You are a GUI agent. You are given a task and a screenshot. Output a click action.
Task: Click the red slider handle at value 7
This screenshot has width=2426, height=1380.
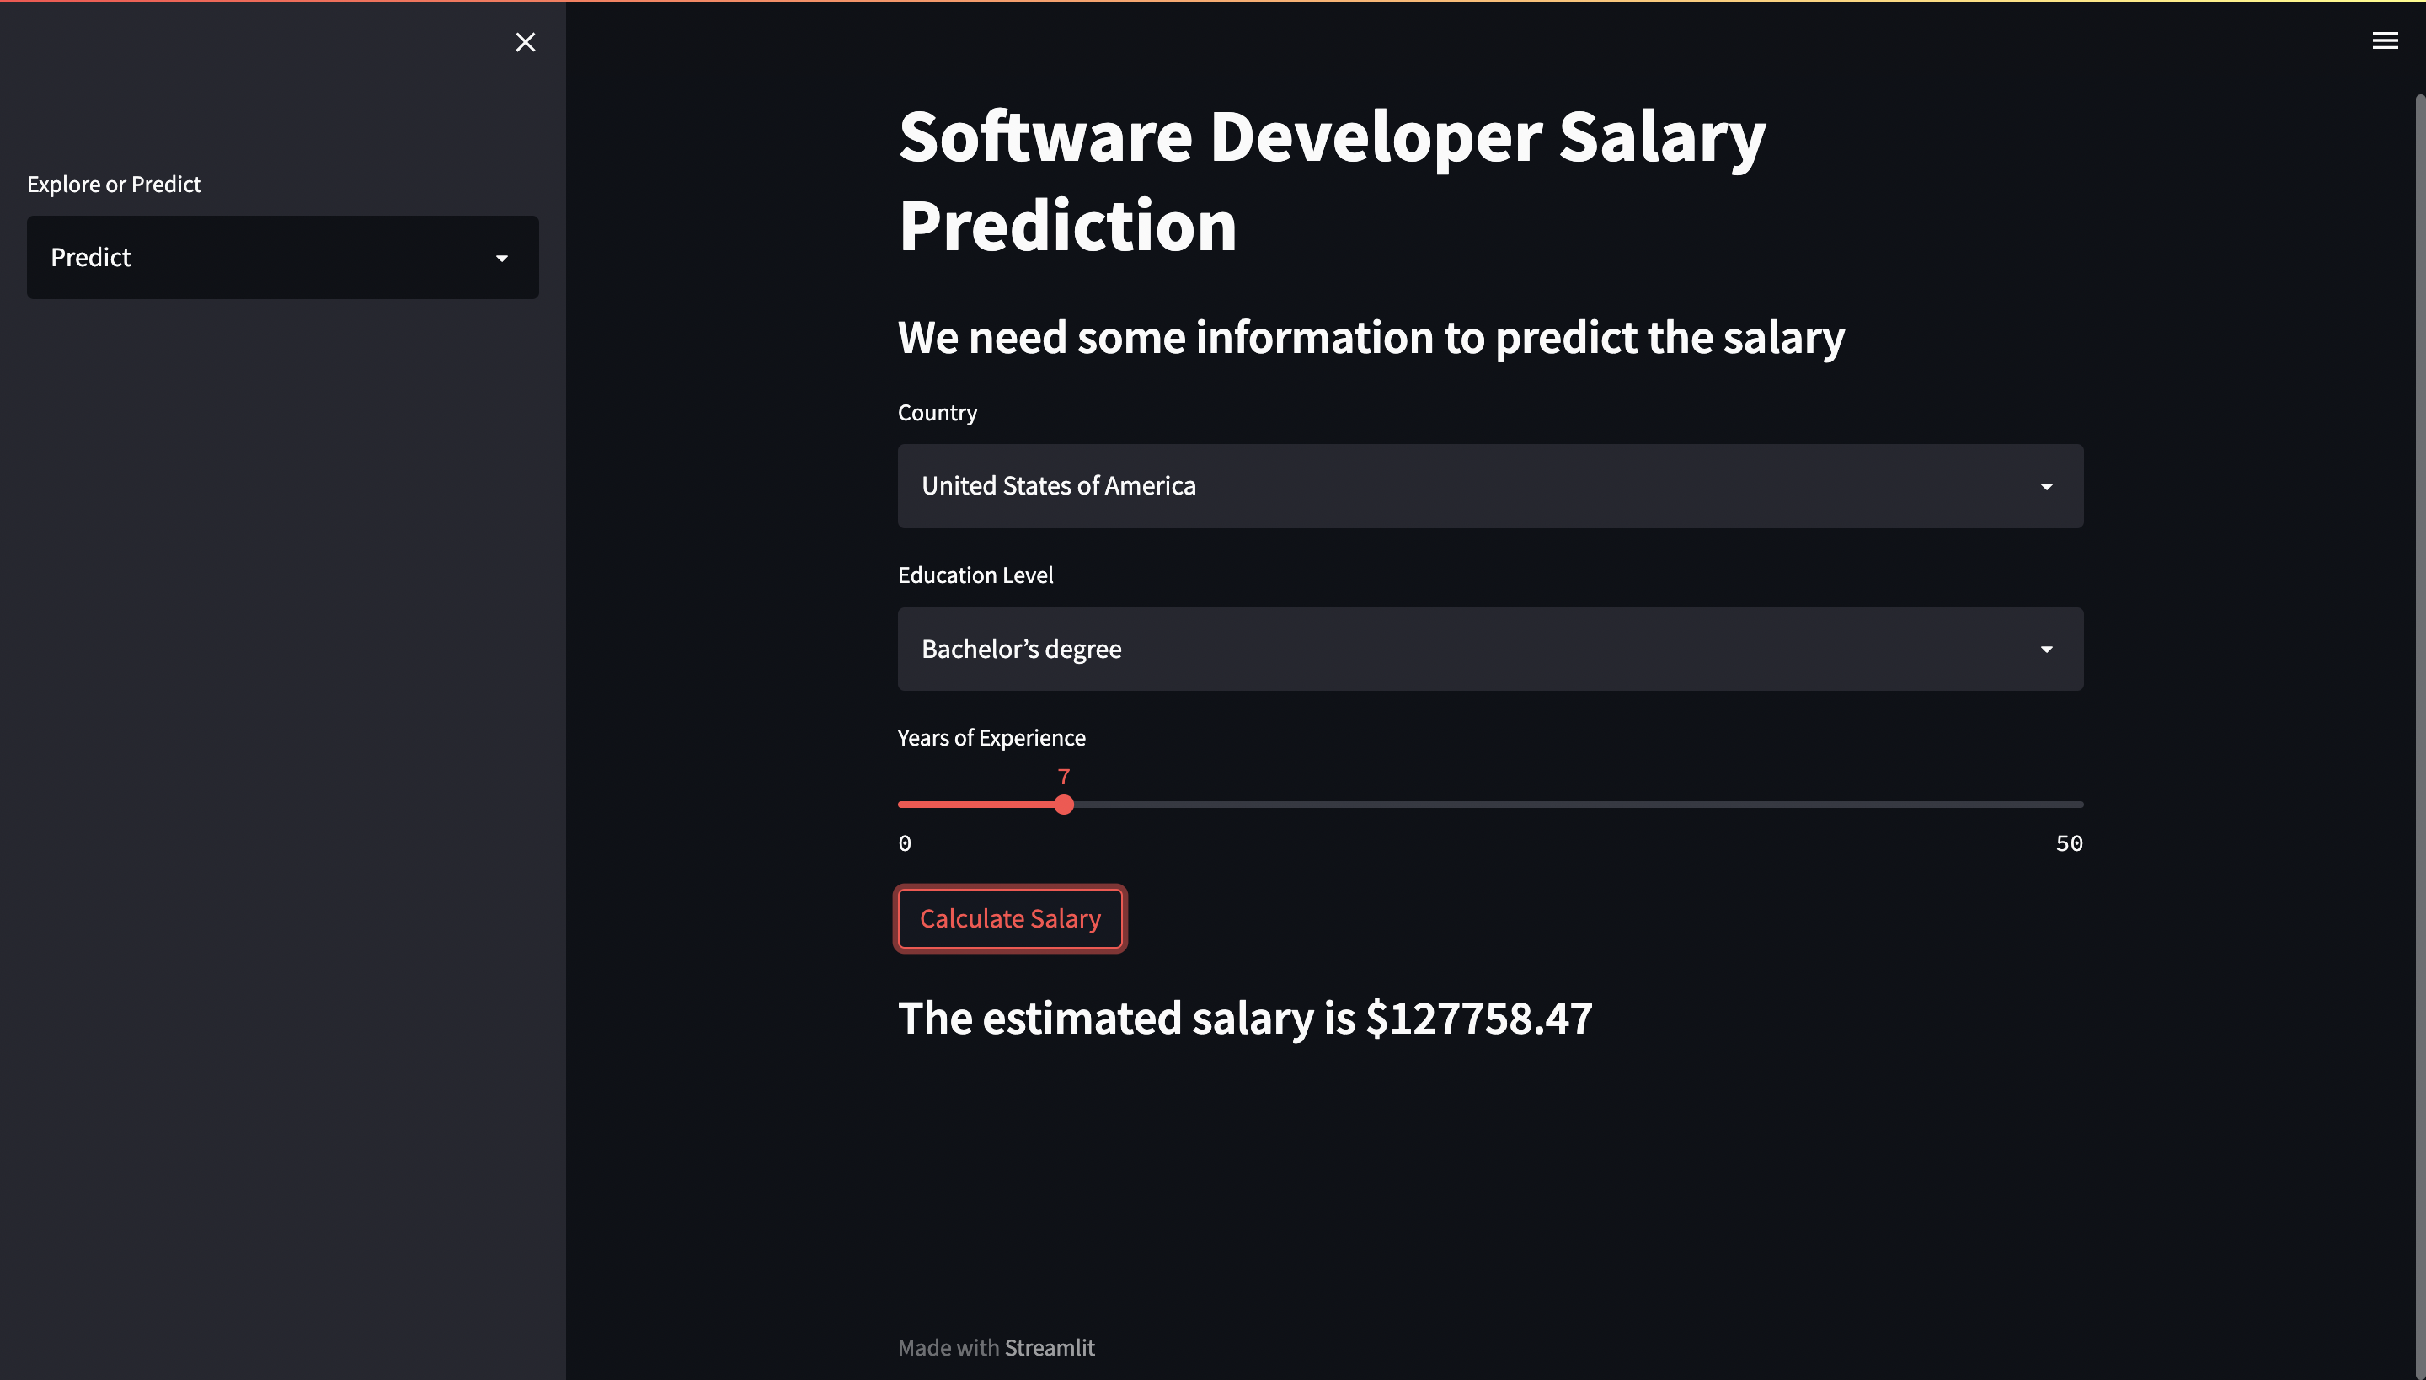1064,804
